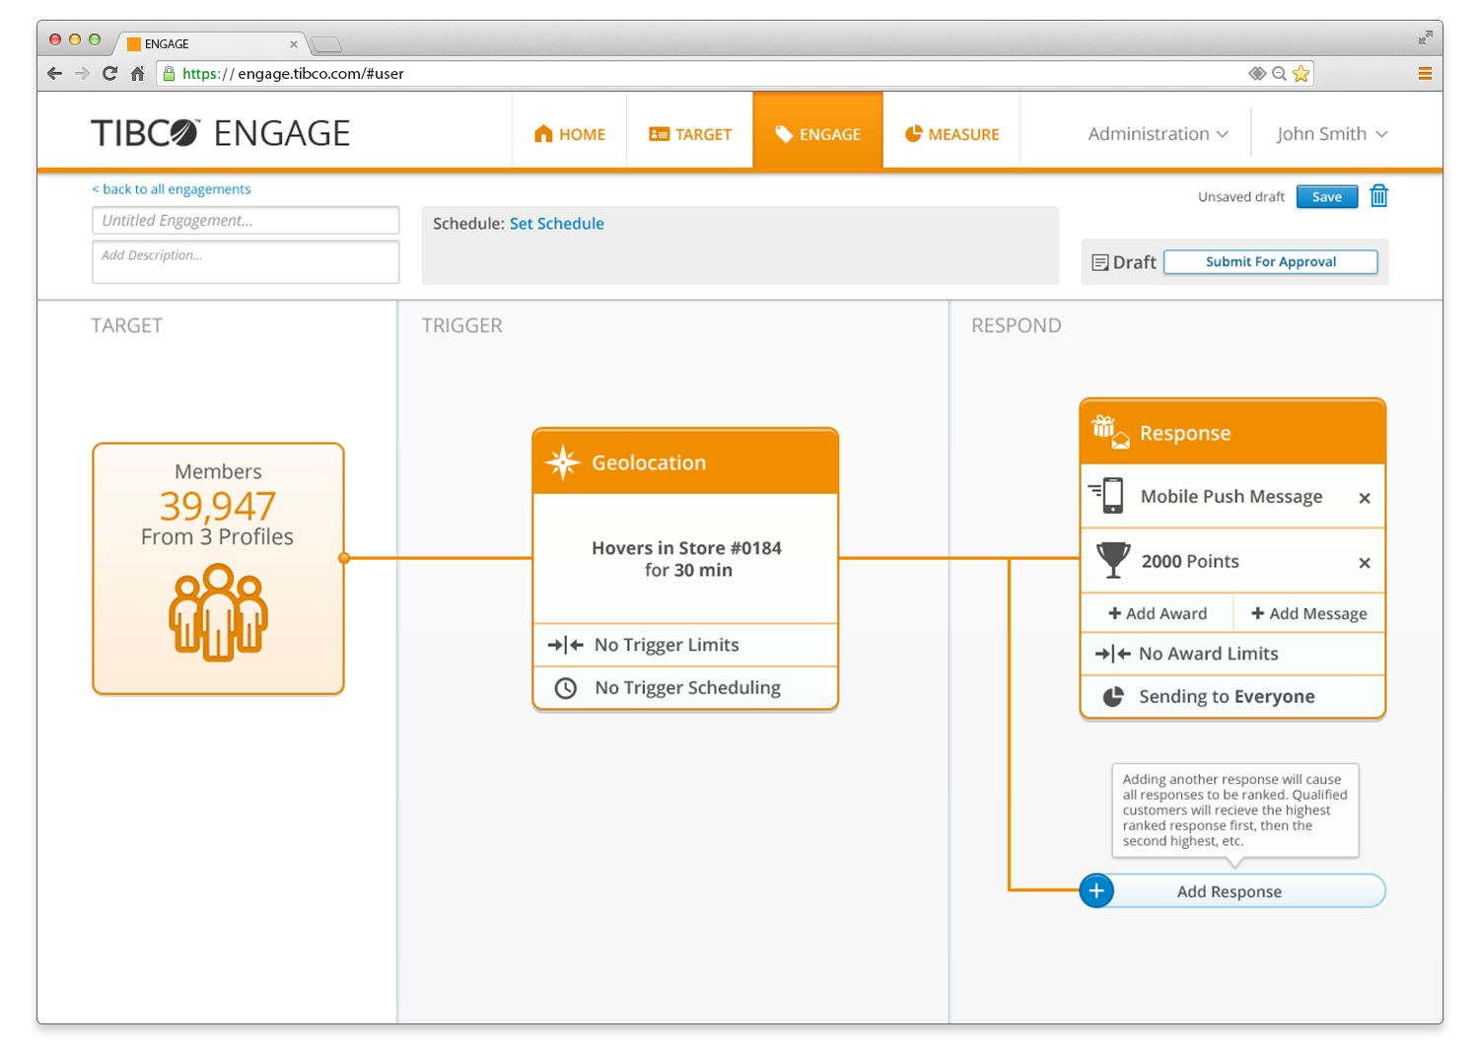Remove the 2000 Points award
This screenshot has height=1055, width=1479.
1365,563
